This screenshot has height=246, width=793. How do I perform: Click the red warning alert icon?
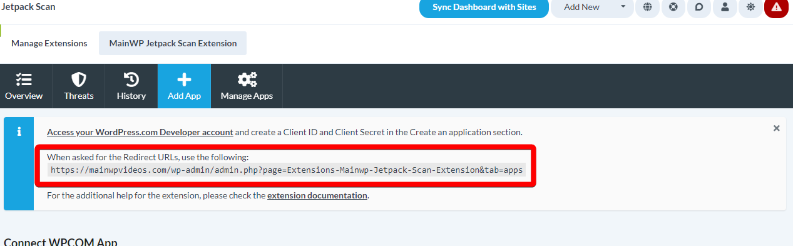(x=776, y=7)
